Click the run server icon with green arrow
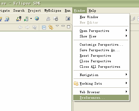This screenshot has height=111, width=139. [26, 19]
